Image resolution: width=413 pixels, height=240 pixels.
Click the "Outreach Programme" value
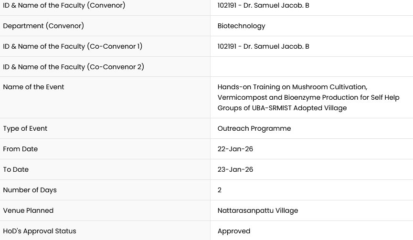(x=254, y=128)
